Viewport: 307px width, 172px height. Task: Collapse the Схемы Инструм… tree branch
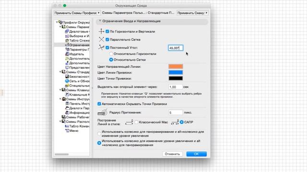(x=60, y=99)
